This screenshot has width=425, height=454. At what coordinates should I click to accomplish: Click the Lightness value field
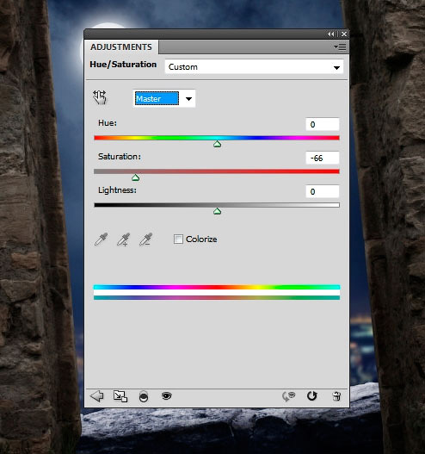point(323,191)
